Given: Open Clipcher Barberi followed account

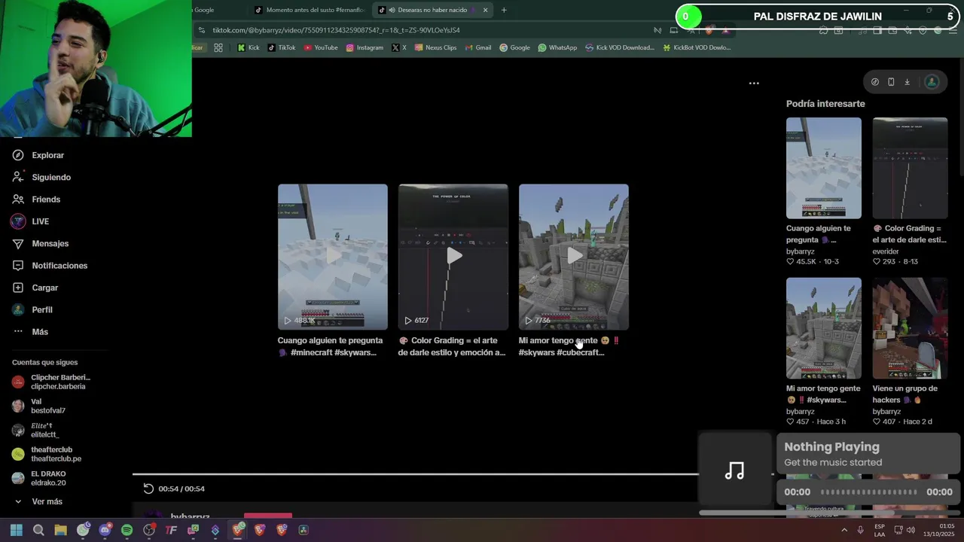Looking at the screenshot, I should pyautogui.click(x=51, y=382).
